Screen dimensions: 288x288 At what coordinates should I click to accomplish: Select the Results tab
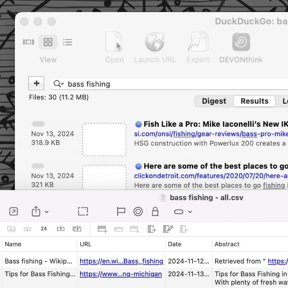(254, 101)
